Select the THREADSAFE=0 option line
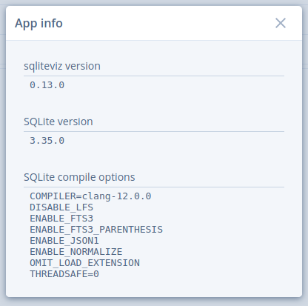 tap(64, 274)
